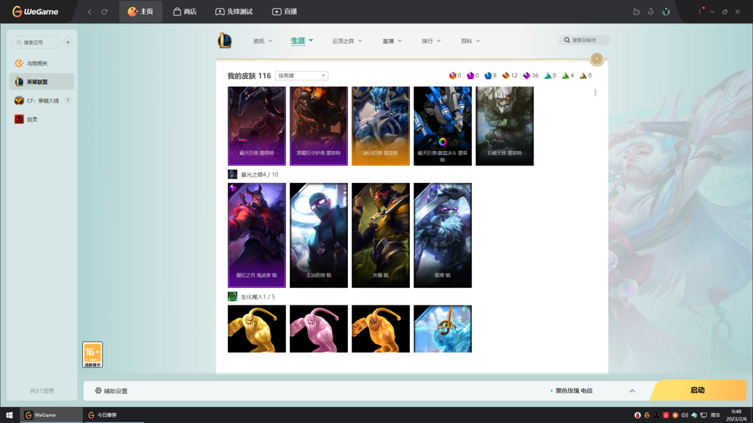Click the magenta gem count icon
The image size is (753, 423).
click(470, 76)
